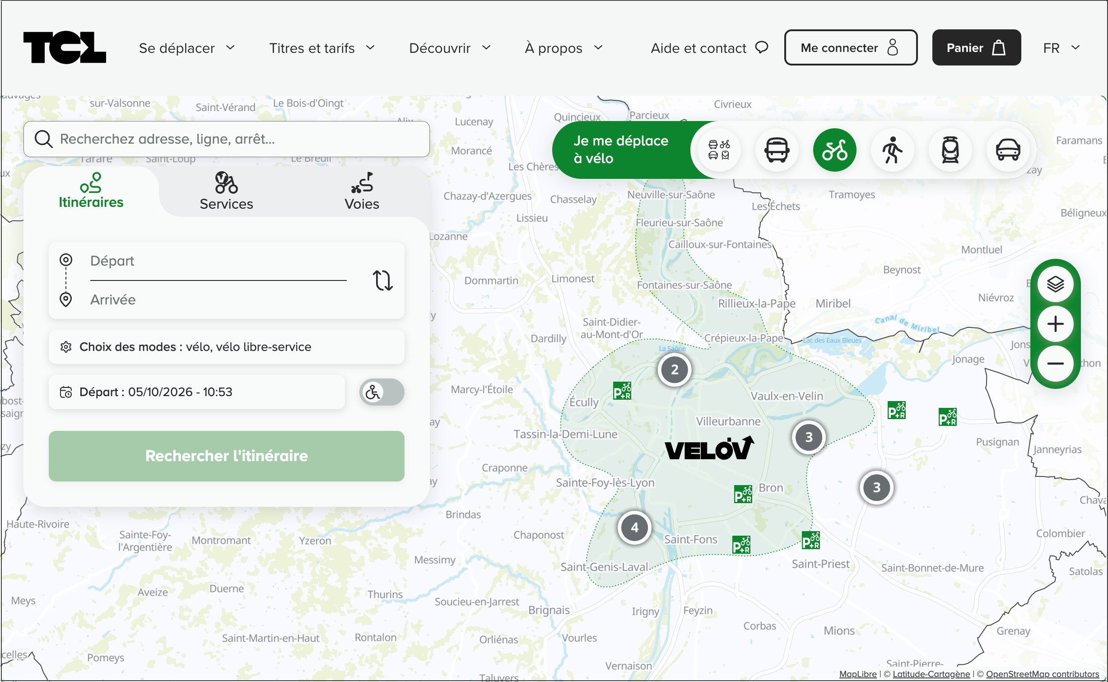Open Aide et contact
This screenshot has width=1108, height=682.
709,48
